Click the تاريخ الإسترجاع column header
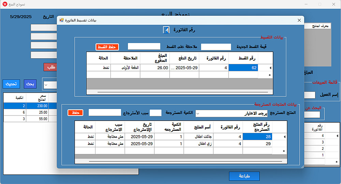This screenshot has height=184, width=341. 139,127
